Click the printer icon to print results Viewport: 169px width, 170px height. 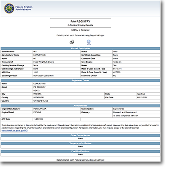72,42
